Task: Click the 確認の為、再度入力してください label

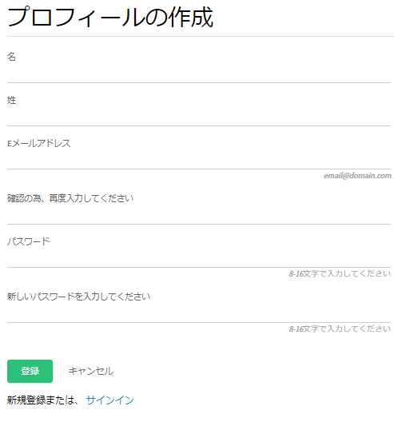Action: pyautogui.click(x=70, y=198)
